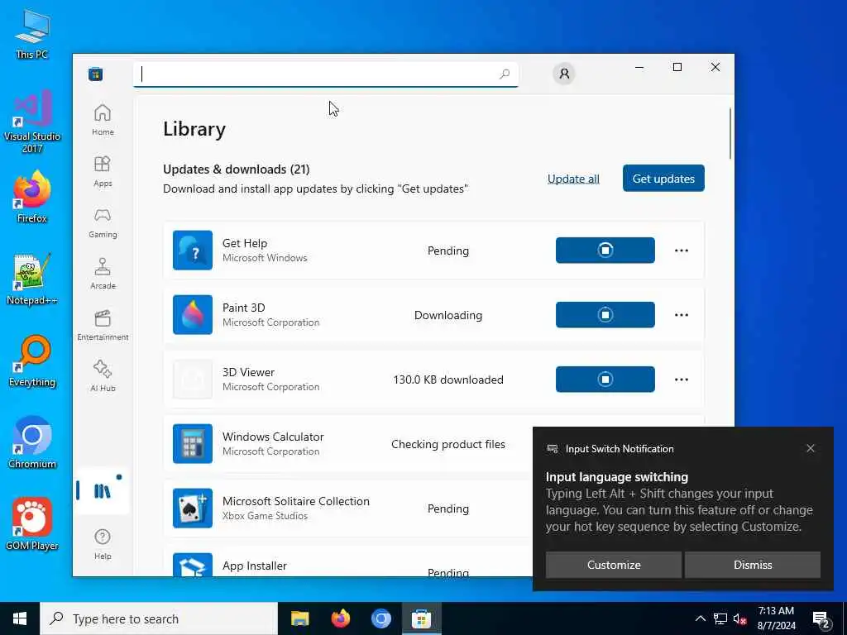
Task: Click the Get Help app icon
Action: coord(193,251)
